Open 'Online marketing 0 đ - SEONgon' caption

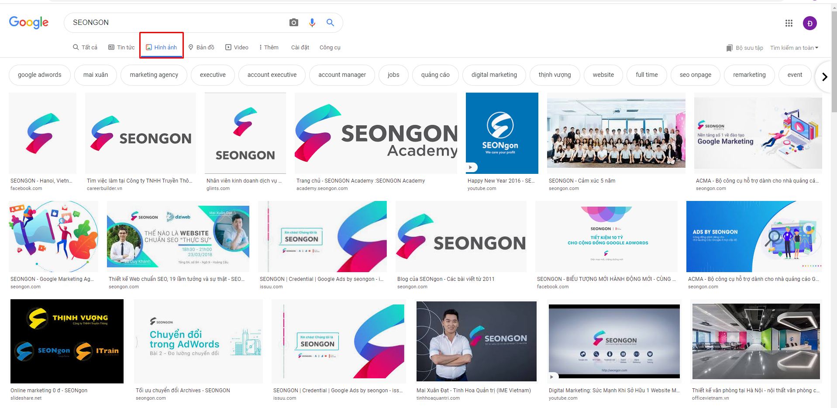tap(49, 391)
